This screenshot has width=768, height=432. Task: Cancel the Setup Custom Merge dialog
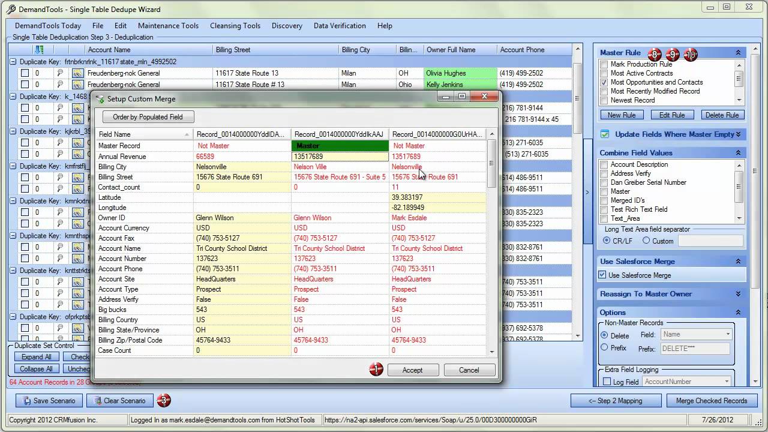tap(469, 370)
